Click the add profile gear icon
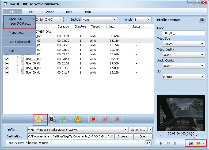The width and height of the screenshot is (209, 150). click(78, 119)
